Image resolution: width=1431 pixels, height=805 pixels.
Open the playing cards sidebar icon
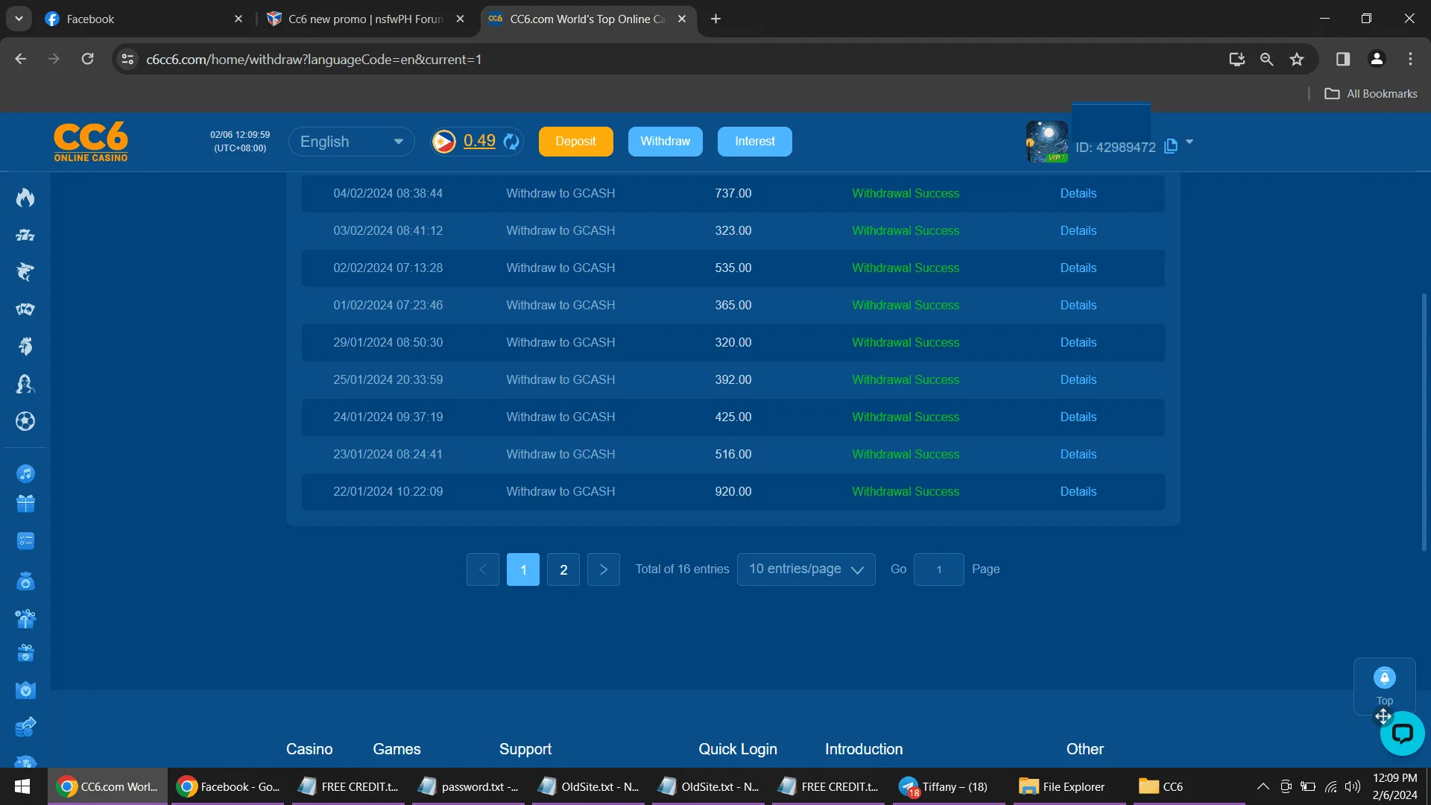(x=25, y=309)
